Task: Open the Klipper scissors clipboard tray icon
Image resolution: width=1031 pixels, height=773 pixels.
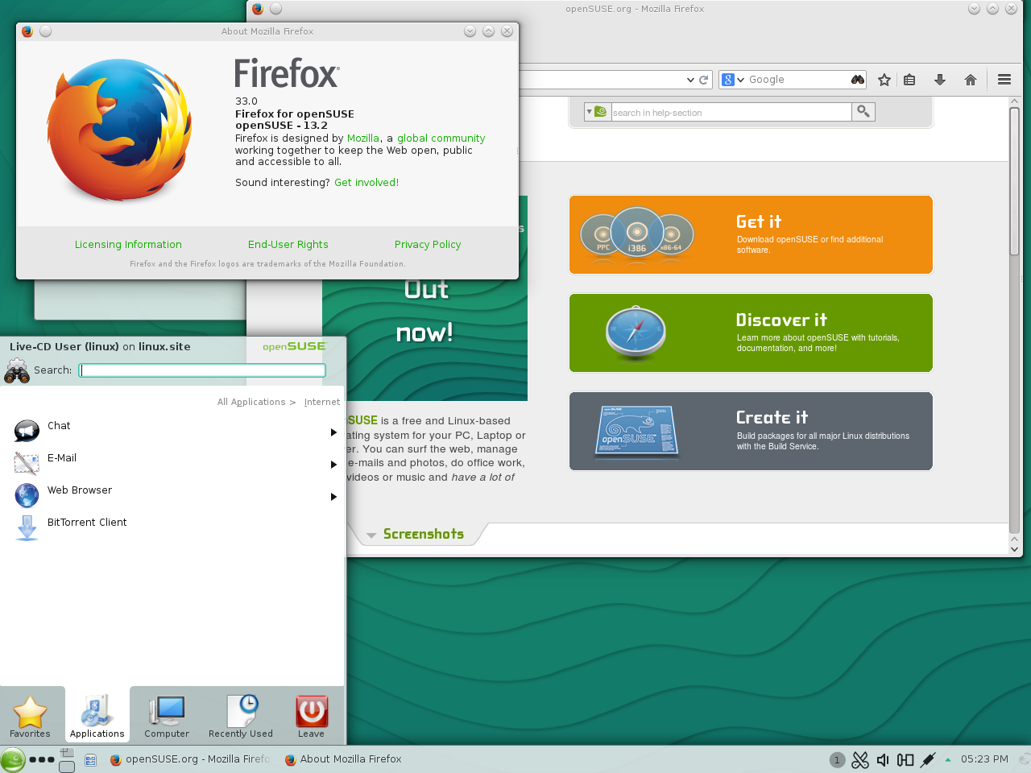Action: 860,759
